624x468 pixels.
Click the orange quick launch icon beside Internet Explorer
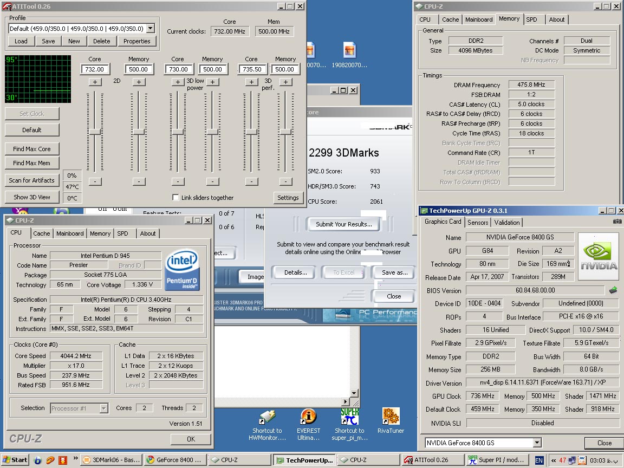(x=50, y=460)
